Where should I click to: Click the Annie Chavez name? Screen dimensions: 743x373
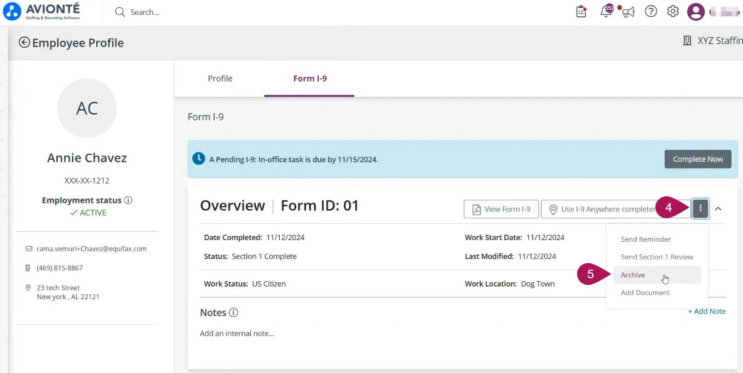coord(87,158)
